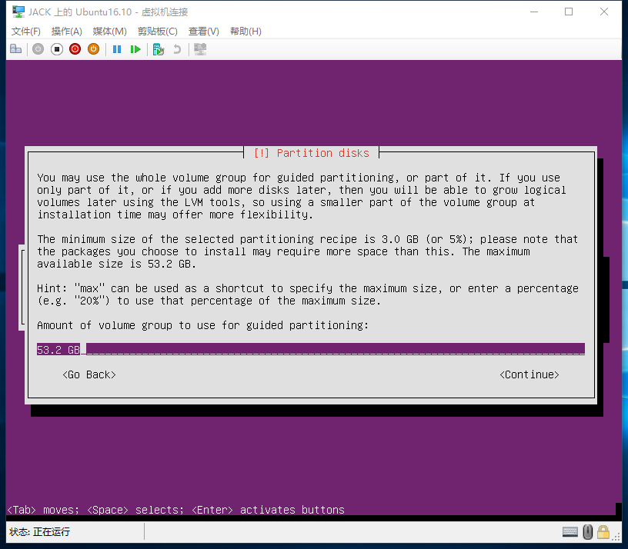The height and width of the screenshot is (549, 628).
Task: Click the orange Save state icon
Action: point(93,49)
